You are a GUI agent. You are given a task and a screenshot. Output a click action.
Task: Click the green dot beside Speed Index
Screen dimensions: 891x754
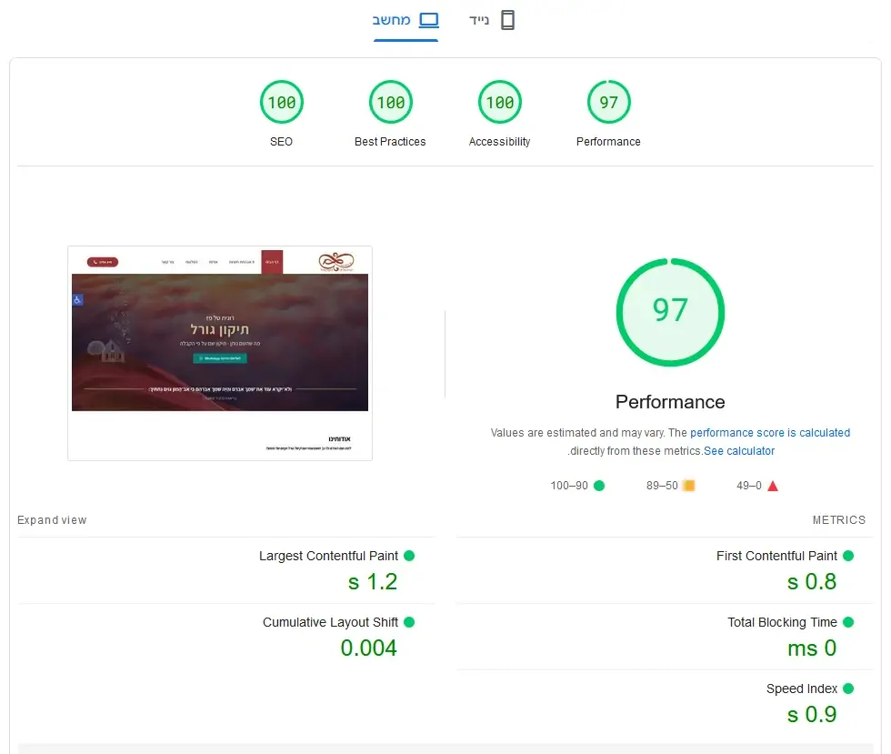848,689
